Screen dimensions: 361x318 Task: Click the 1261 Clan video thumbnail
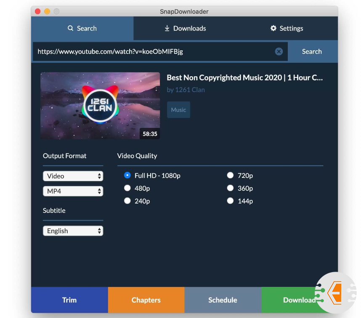[100, 106]
